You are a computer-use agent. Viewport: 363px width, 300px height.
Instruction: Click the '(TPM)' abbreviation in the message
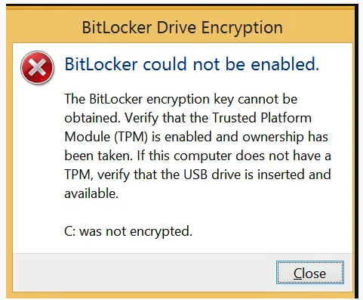[x=131, y=137]
